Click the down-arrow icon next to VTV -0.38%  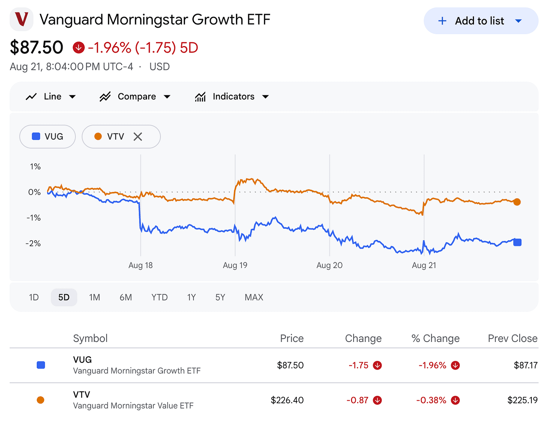pos(455,400)
